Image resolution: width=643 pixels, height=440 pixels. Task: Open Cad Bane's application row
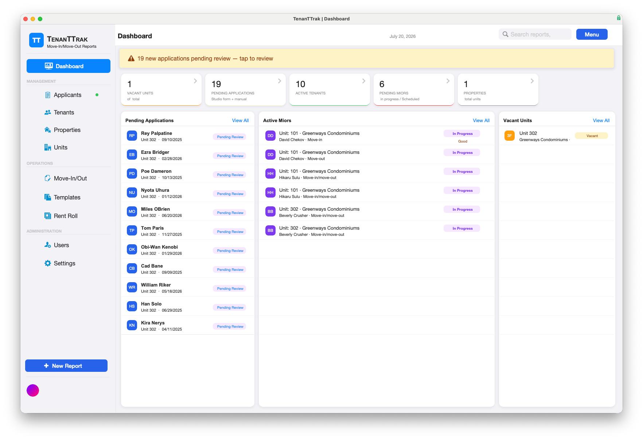click(x=188, y=268)
